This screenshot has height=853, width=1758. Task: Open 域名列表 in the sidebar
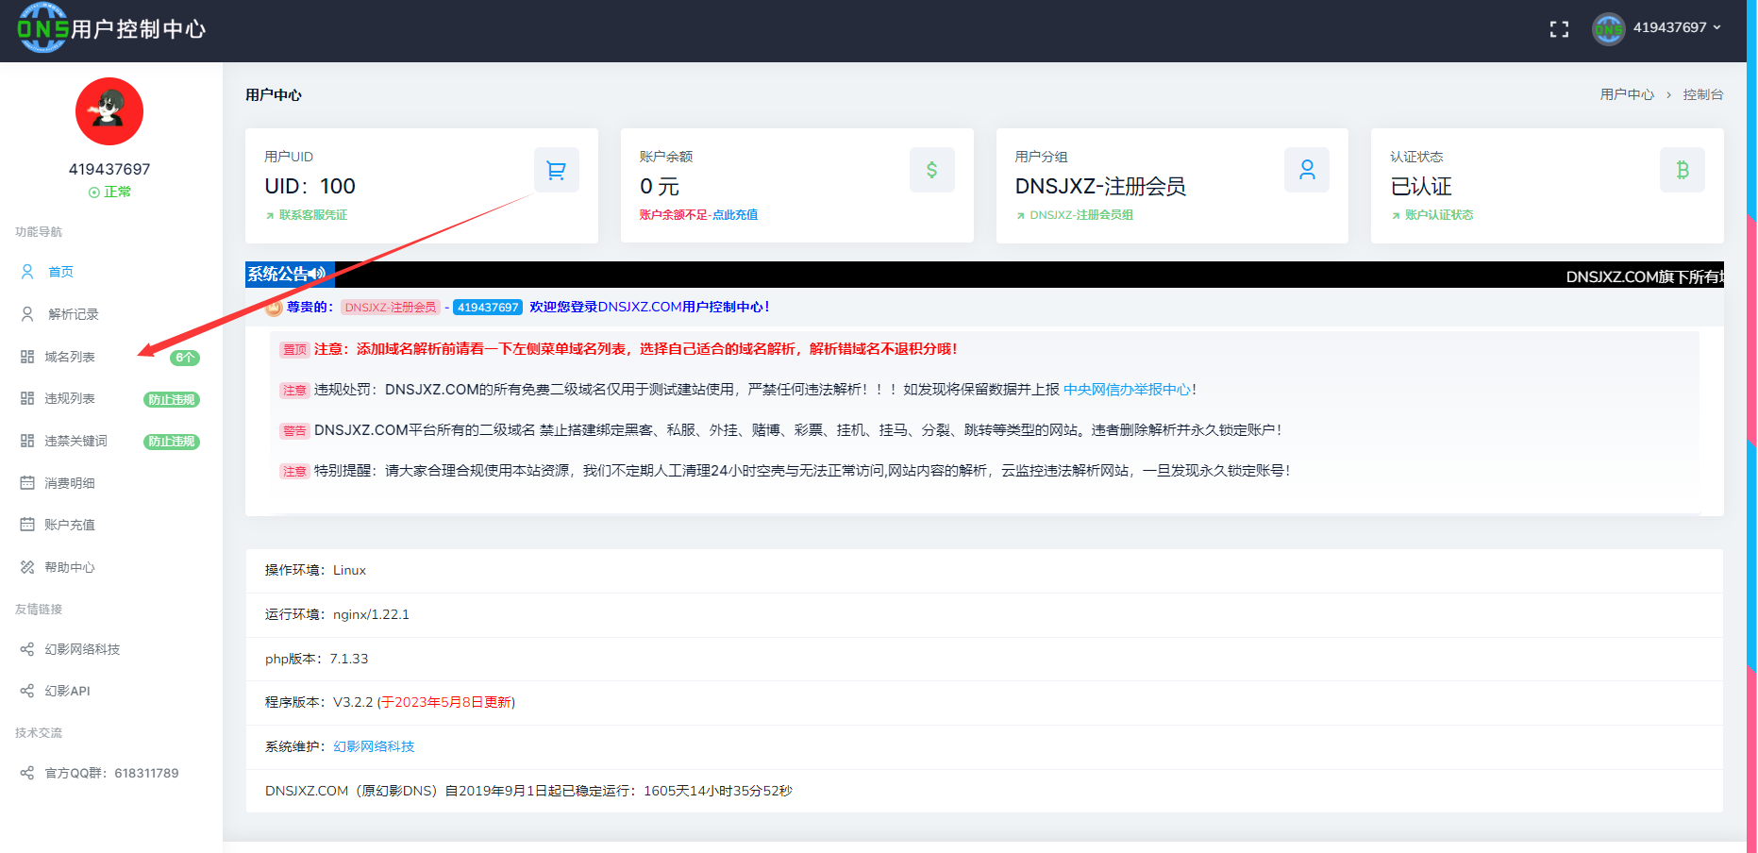[70, 357]
